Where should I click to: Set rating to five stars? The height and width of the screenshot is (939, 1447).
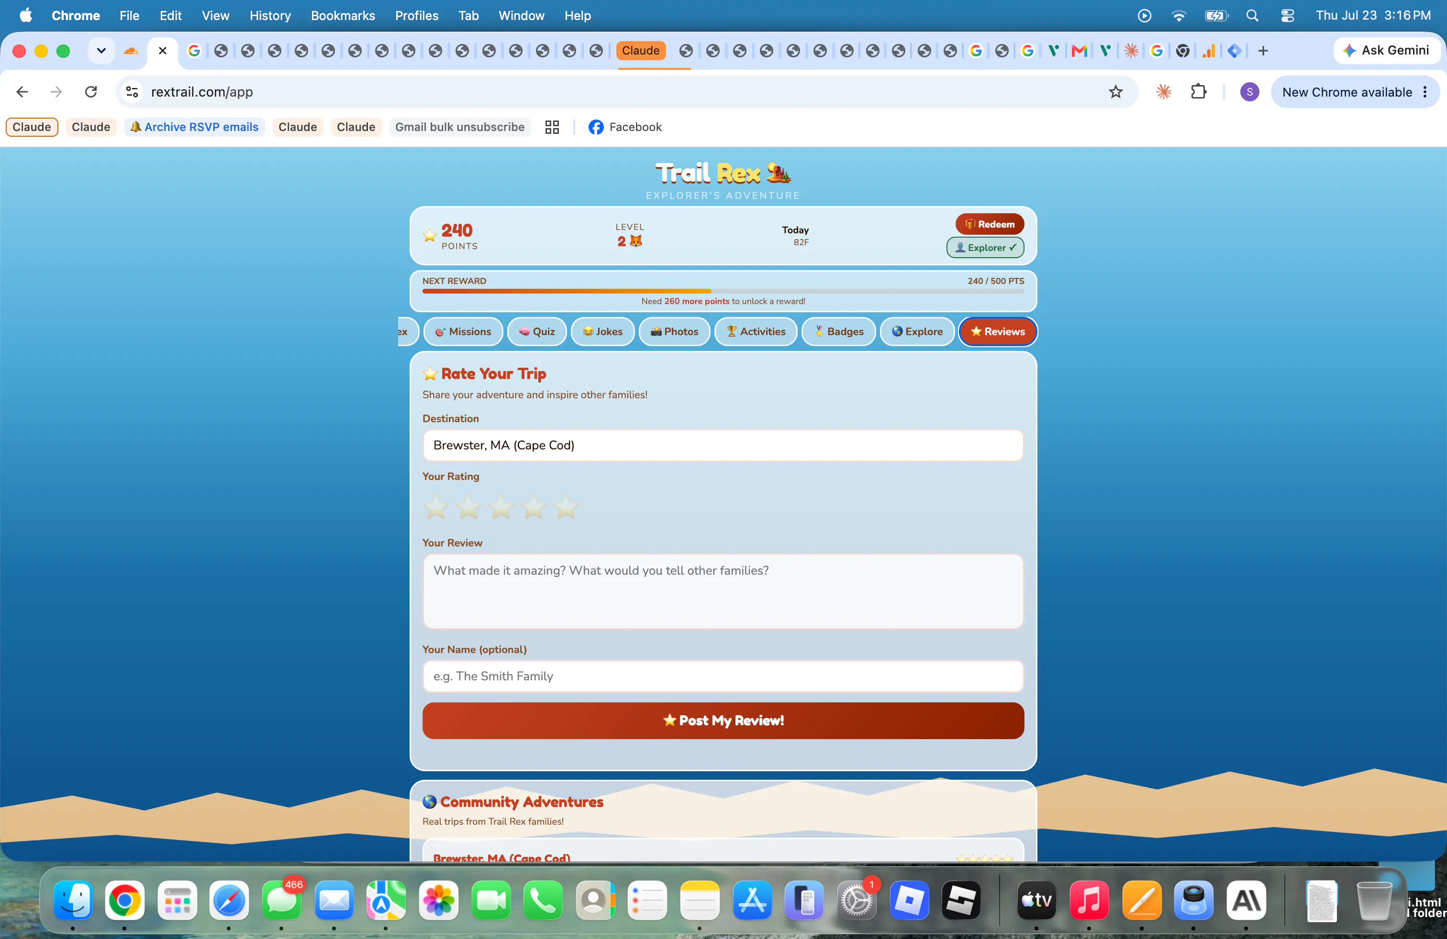tap(566, 507)
